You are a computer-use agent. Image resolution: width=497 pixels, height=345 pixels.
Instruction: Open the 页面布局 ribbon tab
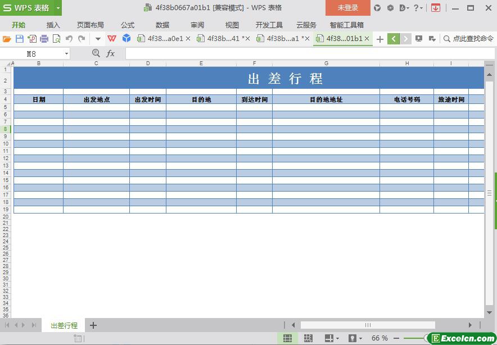91,25
